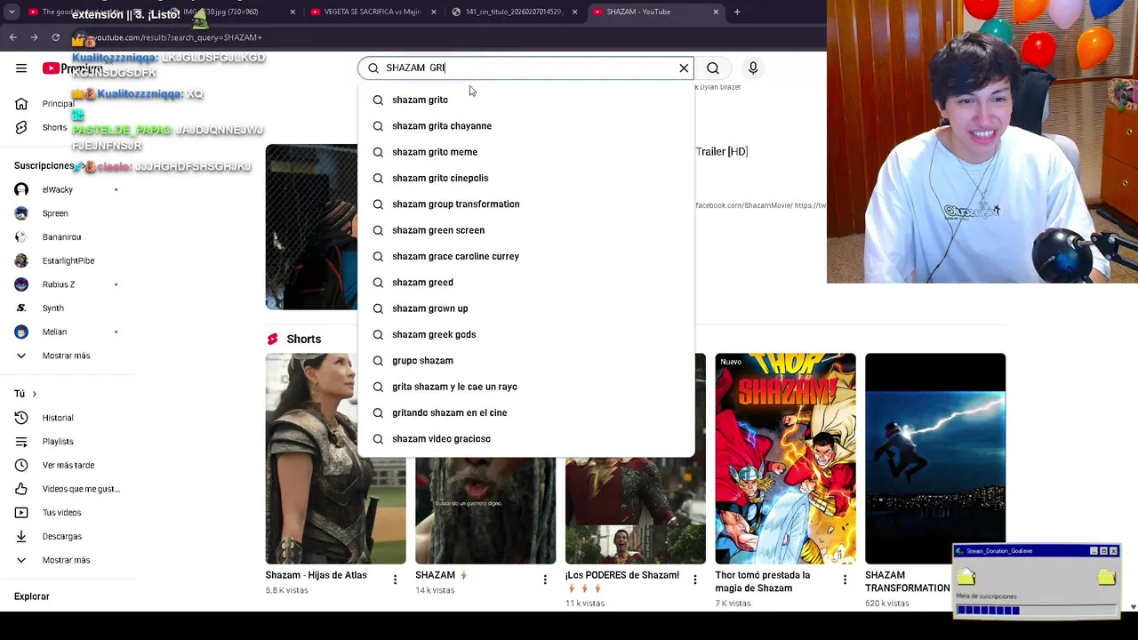Play 'SHAZAM TRANSFORMATION' short thumbnail
Image resolution: width=1138 pixels, height=640 pixels.
click(935, 459)
